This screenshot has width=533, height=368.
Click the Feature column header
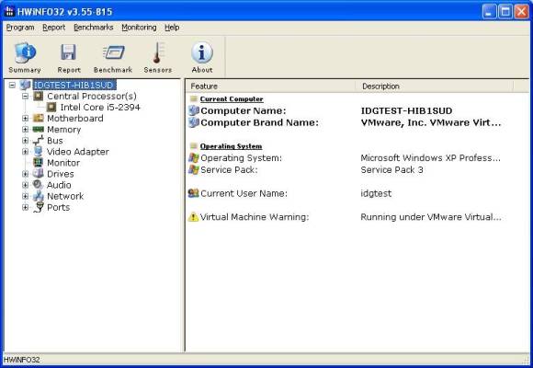(x=270, y=86)
